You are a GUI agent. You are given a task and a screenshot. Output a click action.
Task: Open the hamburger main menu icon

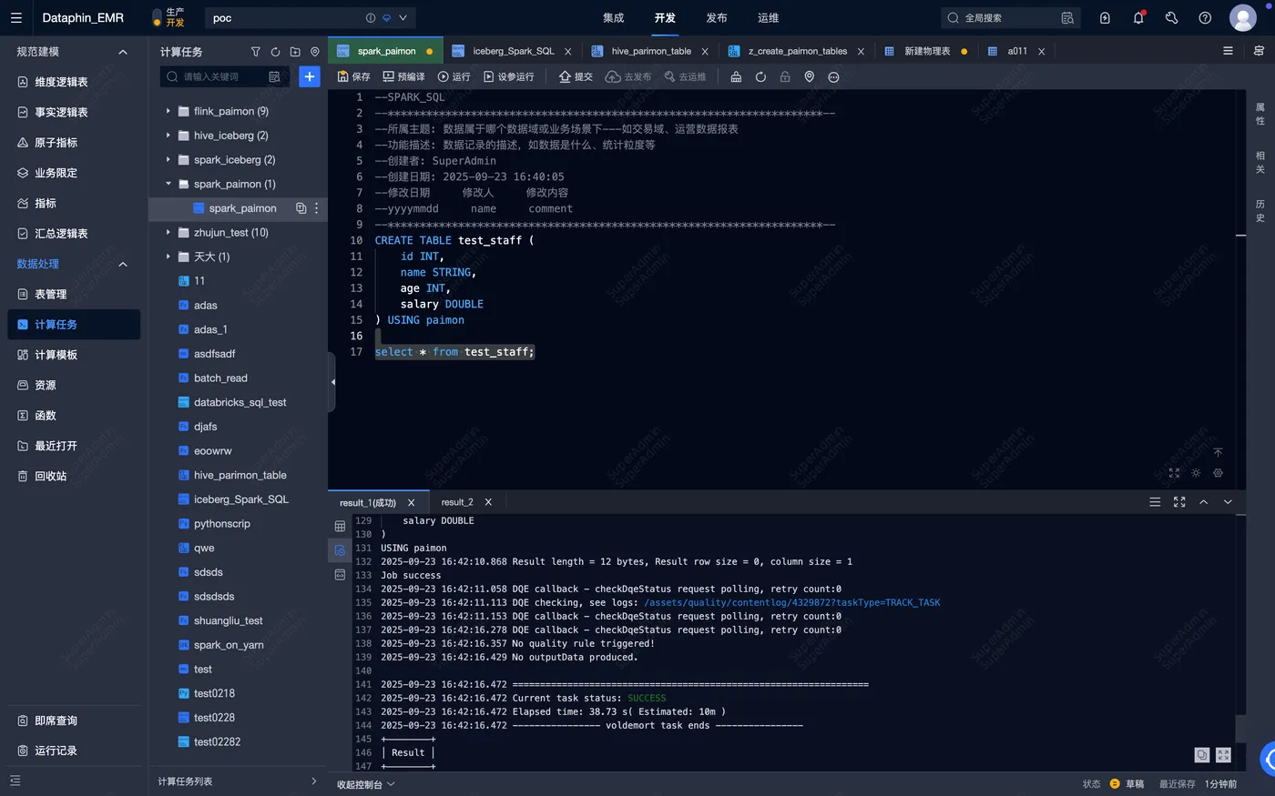16,17
